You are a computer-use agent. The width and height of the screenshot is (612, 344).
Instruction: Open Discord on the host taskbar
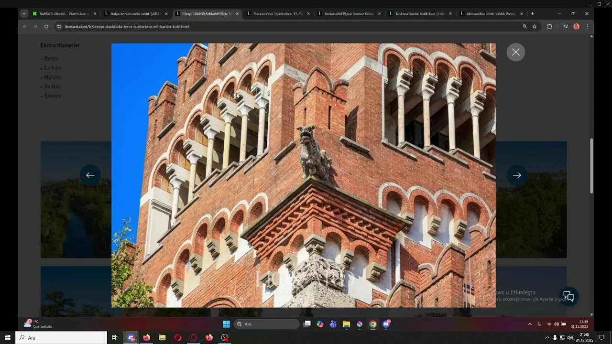[131, 338]
